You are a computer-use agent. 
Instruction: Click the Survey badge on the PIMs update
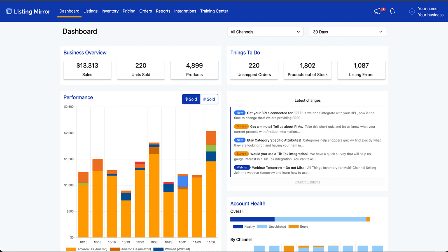[x=241, y=126]
